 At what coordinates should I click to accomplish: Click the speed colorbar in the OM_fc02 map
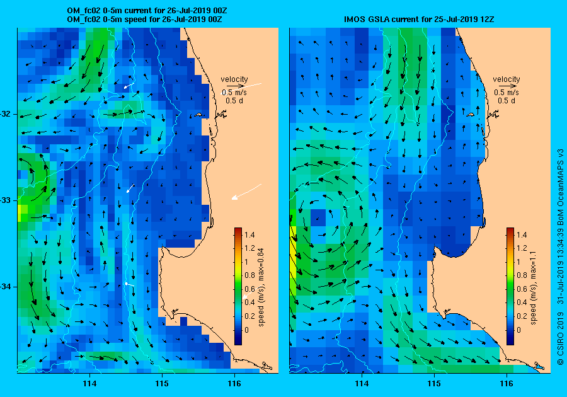point(238,286)
